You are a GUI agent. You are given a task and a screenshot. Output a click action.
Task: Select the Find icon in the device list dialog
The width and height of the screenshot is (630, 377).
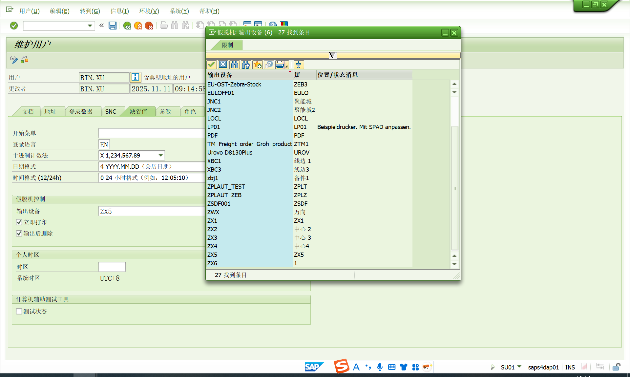pos(235,65)
